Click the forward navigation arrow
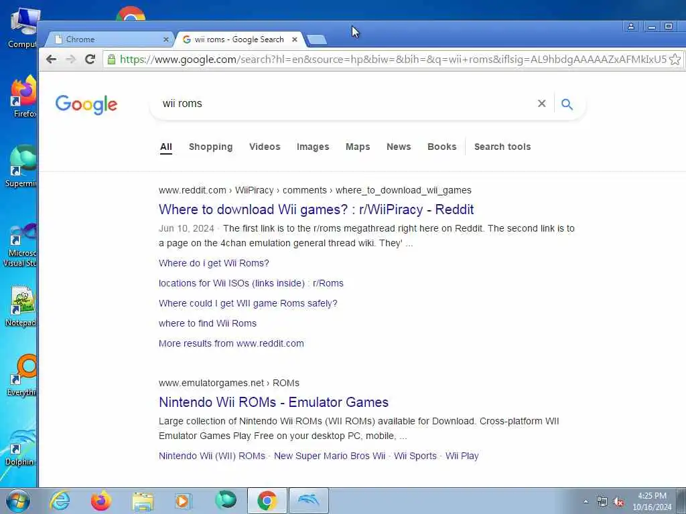The width and height of the screenshot is (686, 514). [70, 59]
